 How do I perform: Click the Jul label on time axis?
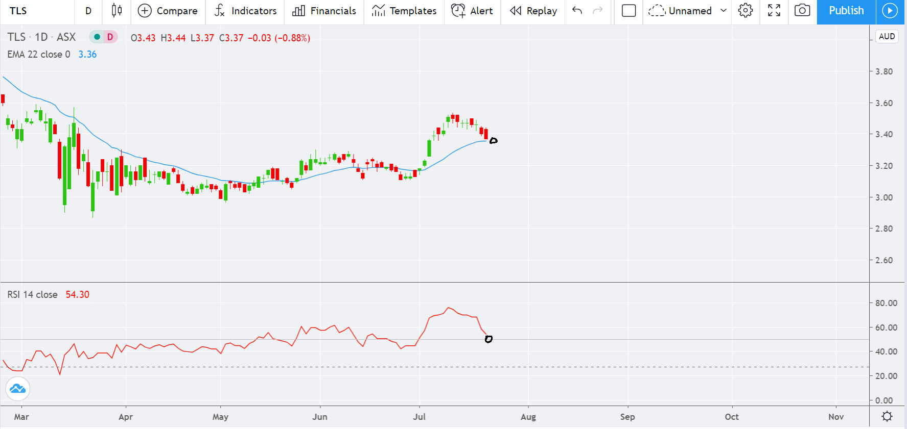tap(420, 417)
